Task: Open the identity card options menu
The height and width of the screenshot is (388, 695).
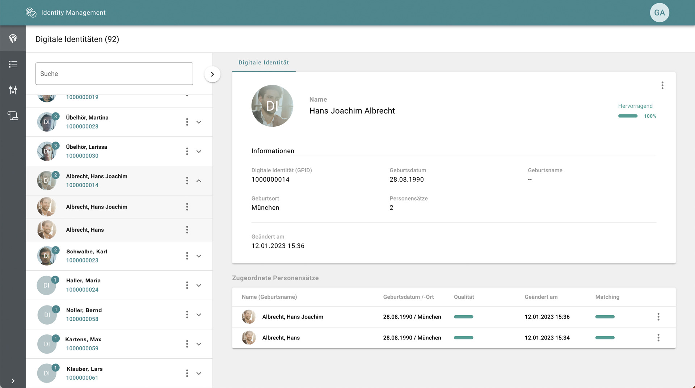Action: 662,85
